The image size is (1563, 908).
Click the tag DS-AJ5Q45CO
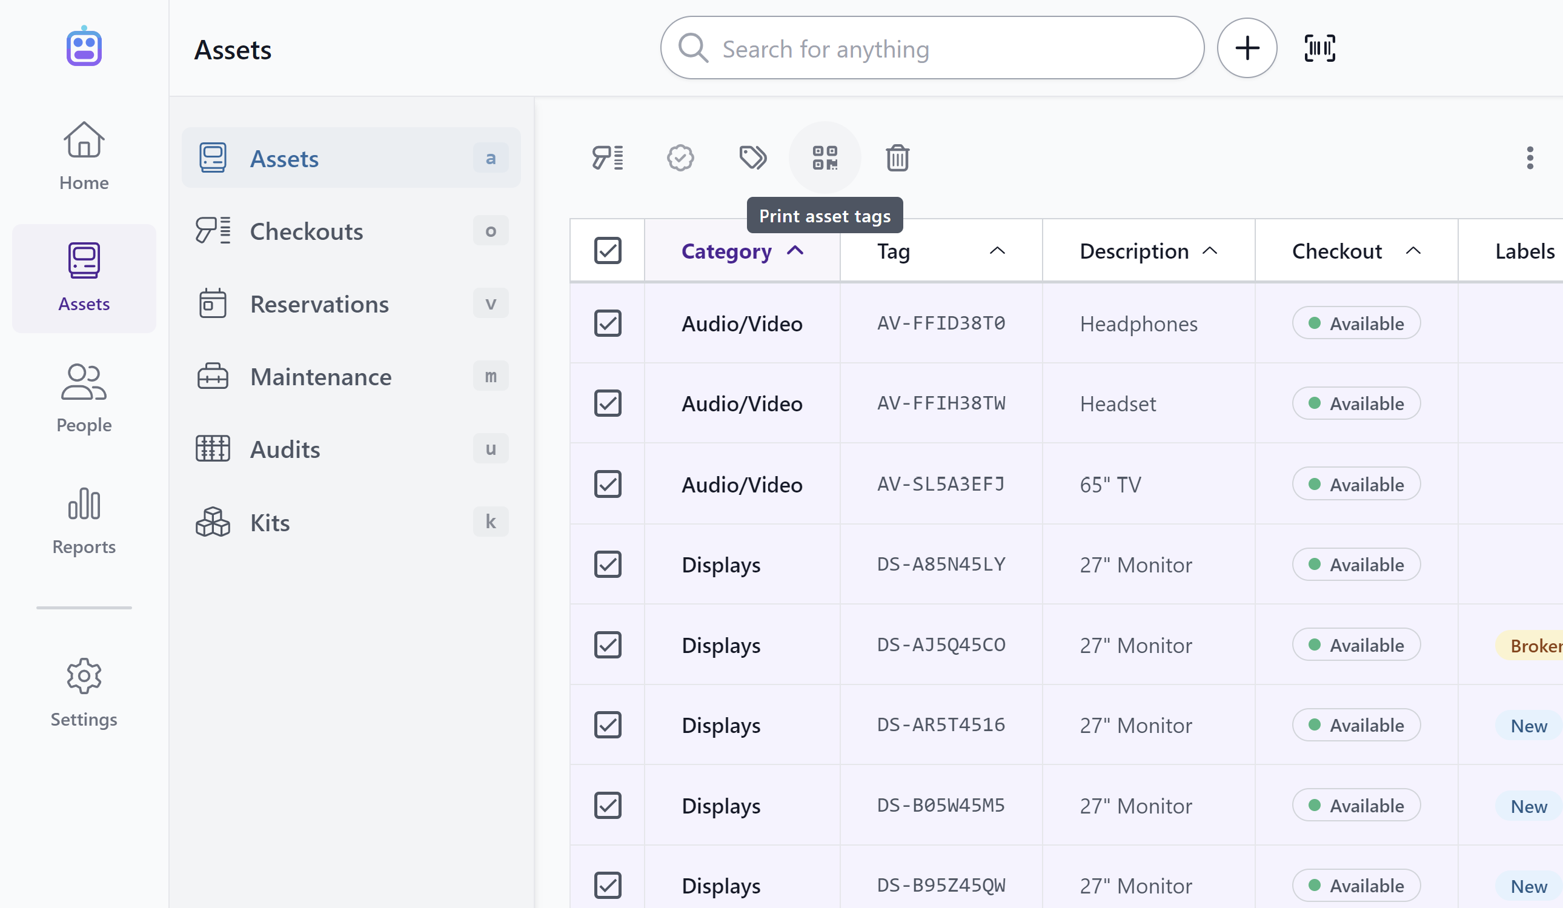(941, 645)
